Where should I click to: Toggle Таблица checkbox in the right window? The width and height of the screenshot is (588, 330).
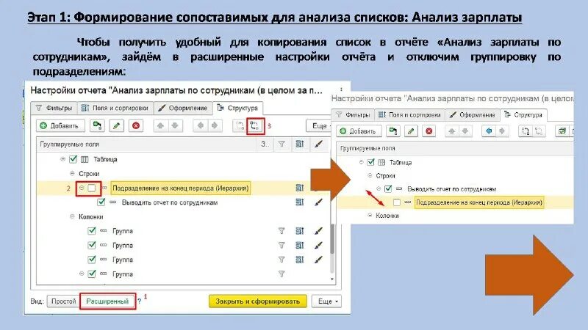coord(371,162)
